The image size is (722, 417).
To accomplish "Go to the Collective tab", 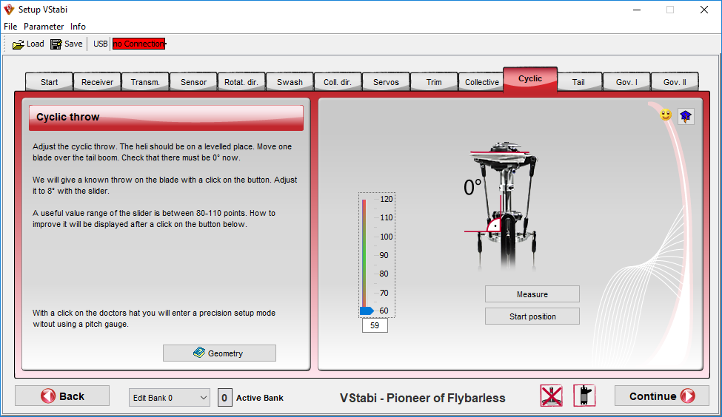I will pos(481,82).
